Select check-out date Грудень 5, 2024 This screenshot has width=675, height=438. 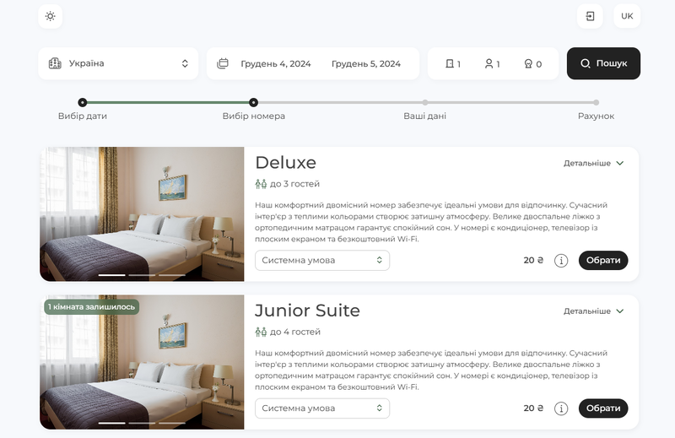point(365,63)
